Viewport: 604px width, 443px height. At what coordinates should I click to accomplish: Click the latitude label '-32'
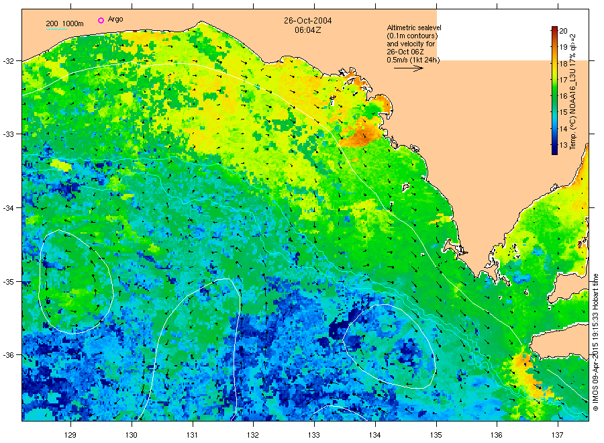tap(8, 61)
